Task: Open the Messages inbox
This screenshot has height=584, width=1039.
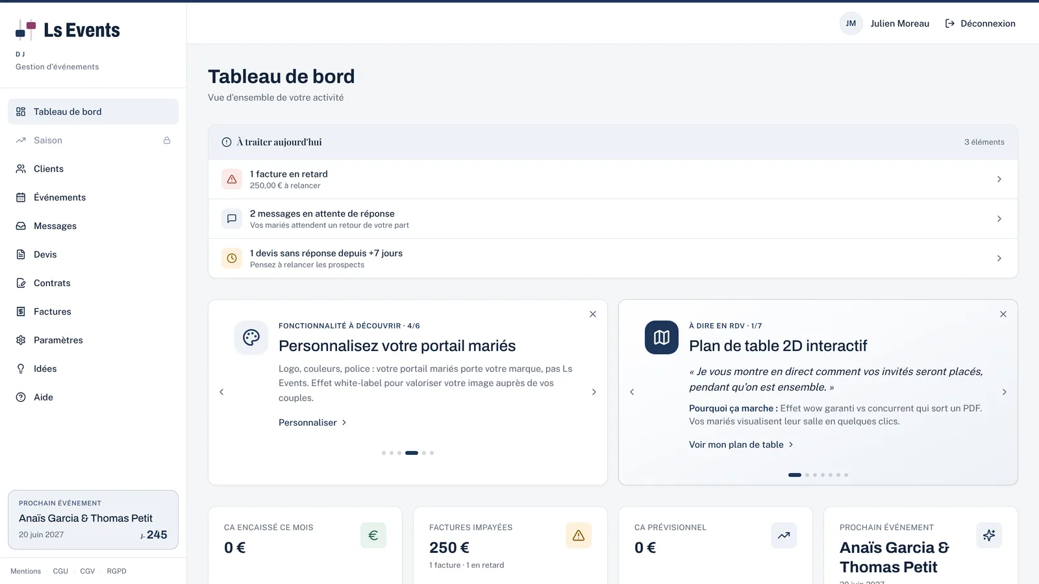Action: [93, 226]
